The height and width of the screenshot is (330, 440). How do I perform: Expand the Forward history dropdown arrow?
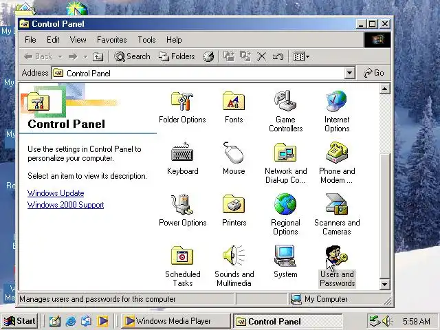coord(85,56)
